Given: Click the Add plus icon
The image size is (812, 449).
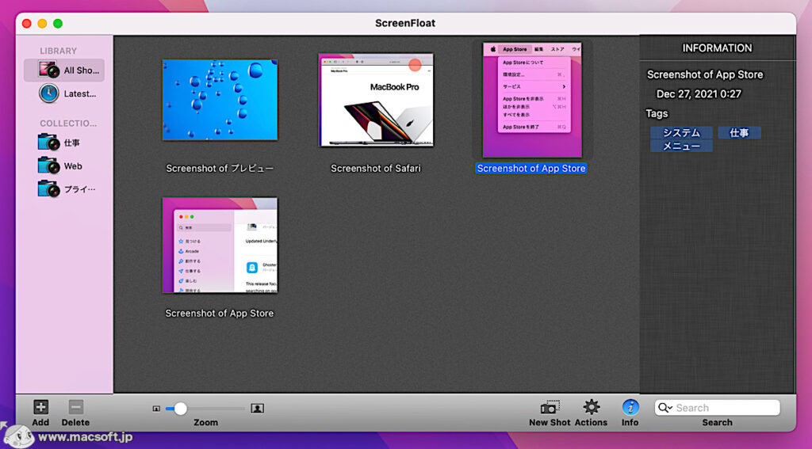Looking at the screenshot, I should 41,407.
